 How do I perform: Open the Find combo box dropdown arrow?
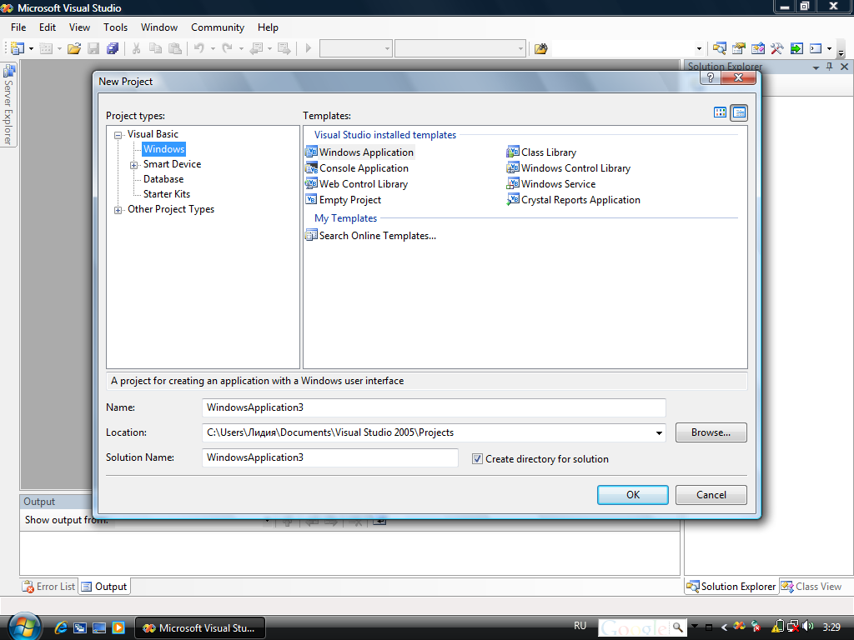tap(700, 48)
